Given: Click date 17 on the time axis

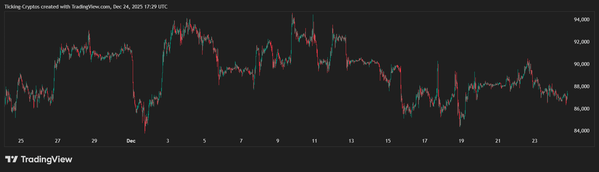Looking at the screenshot, I should (425, 141).
